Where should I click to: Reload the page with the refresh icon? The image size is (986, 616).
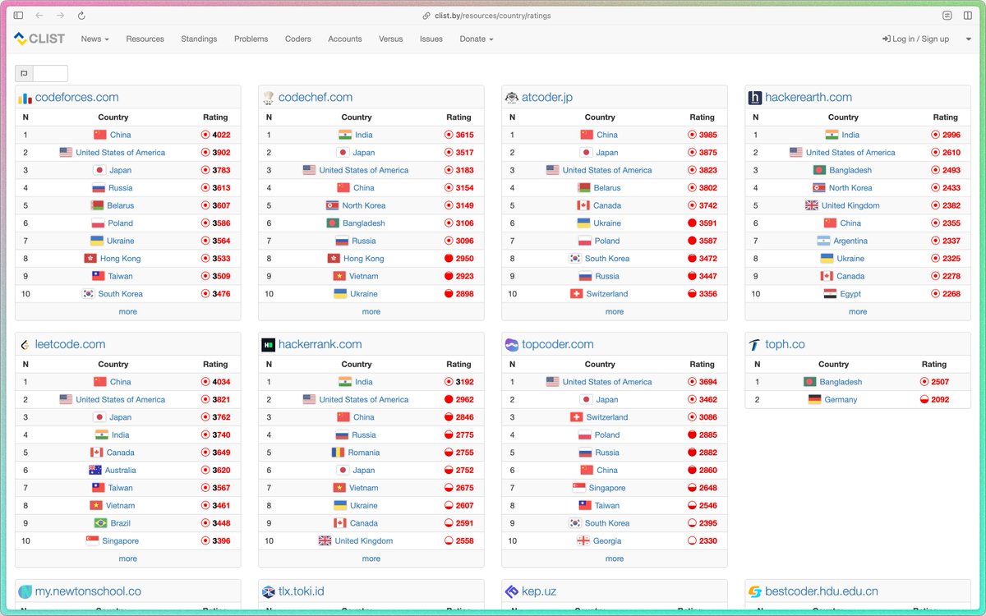pyautogui.click(x=81, y=16)
